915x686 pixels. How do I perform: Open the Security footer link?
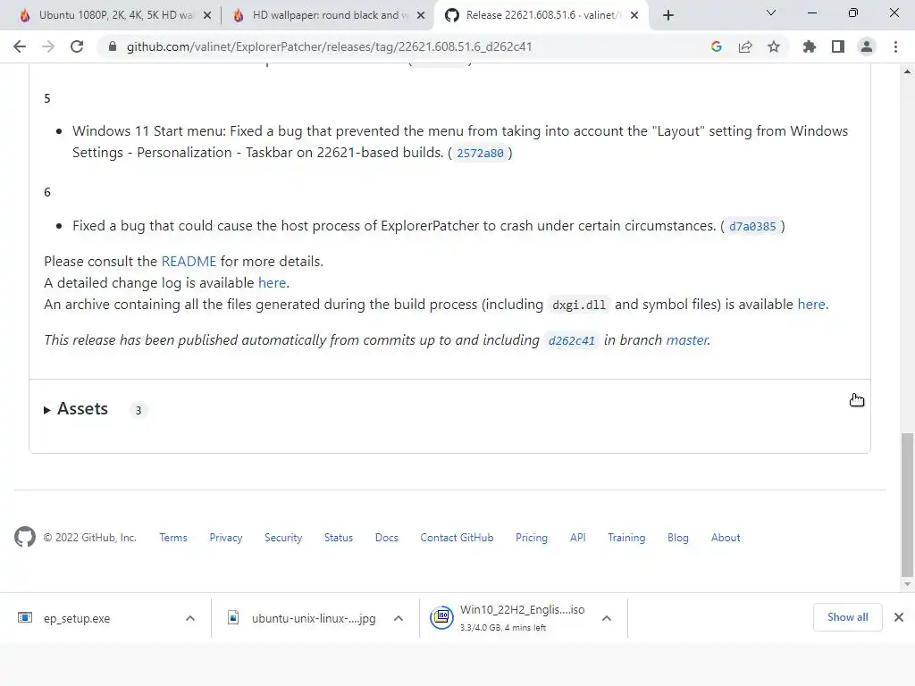(x=283, y=537)
